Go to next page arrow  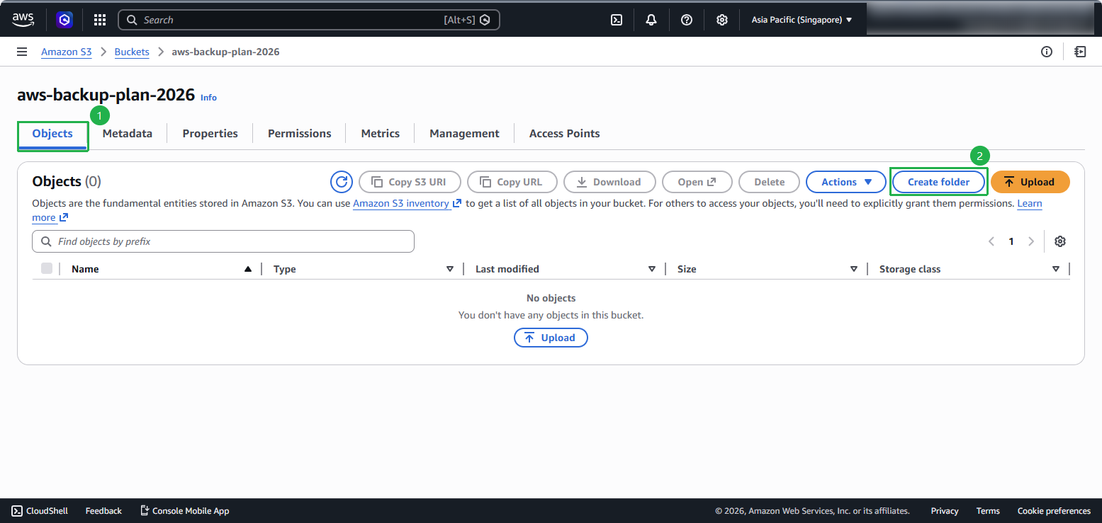click(x=1031, y=241)
